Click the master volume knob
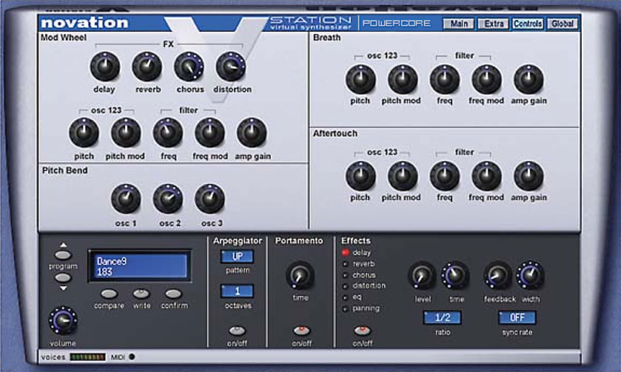621x372 pixels. (63, 319)
